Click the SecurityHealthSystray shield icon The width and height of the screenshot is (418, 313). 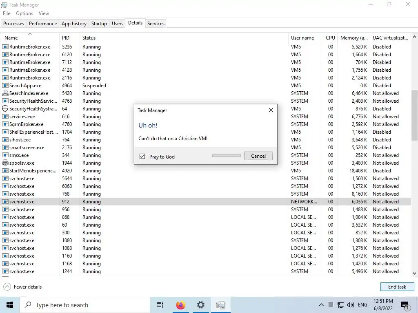5,108
